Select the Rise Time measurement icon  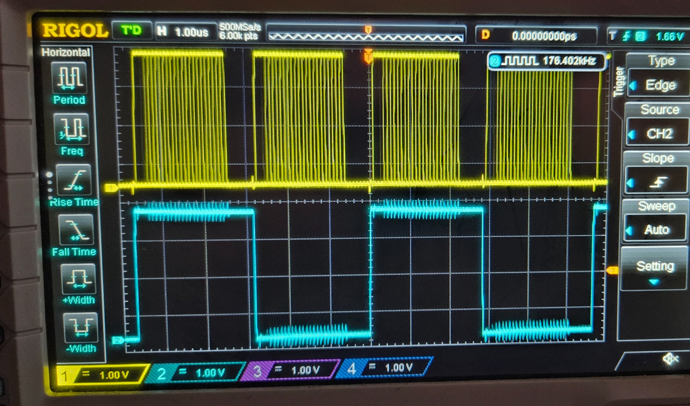[73, 180]
